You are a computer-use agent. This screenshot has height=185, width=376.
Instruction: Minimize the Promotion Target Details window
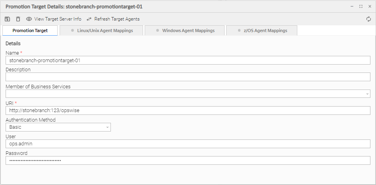click(x=352, y=6)
